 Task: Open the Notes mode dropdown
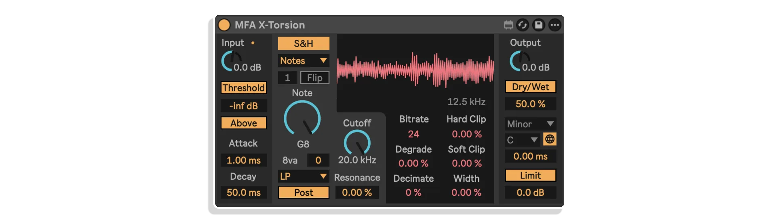(304, 61)
